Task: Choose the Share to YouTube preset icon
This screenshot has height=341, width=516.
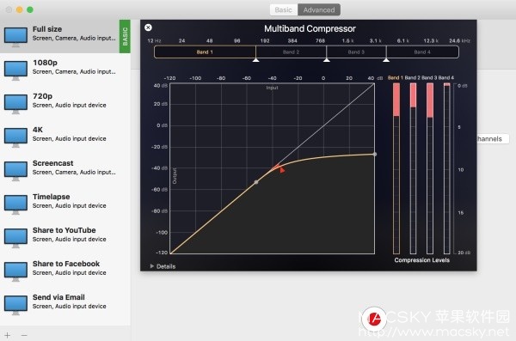Action: point(15,238)
